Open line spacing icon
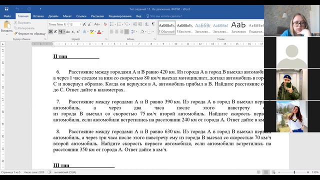320x180 pixels. tap(133, 31)
